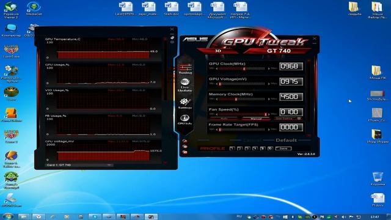Click the Default button in GPU Tweak
Image resolution: width=391 pixels, height=220 pixels.
(286, 140)
